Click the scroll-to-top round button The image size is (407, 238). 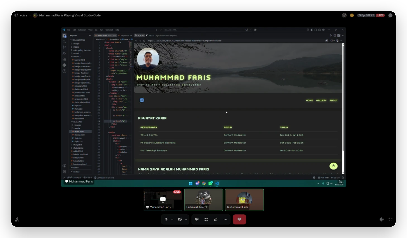tap(333, 166)
